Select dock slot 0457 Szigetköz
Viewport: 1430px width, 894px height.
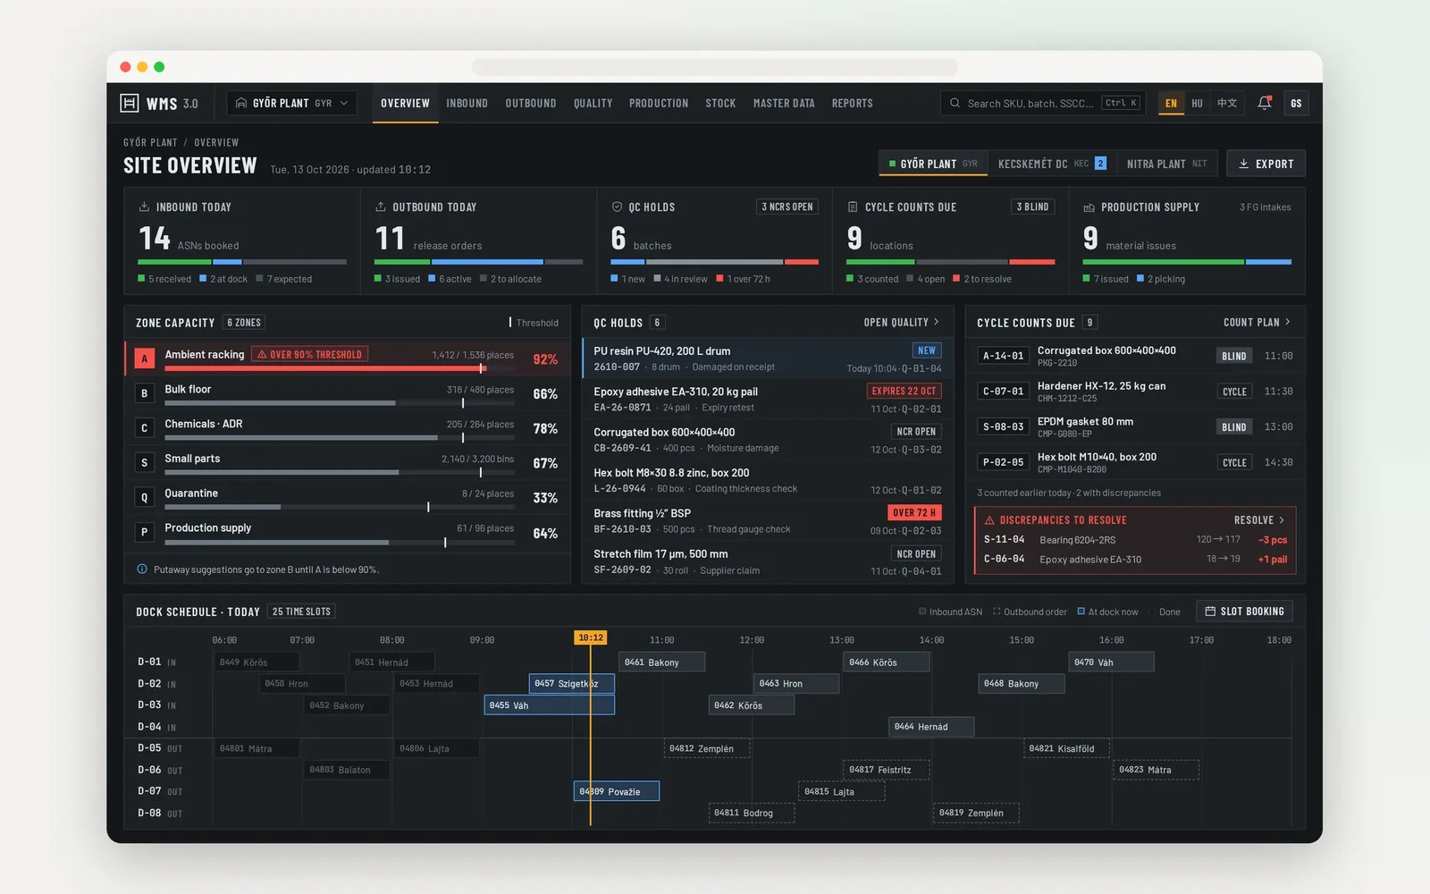(572, 683)
